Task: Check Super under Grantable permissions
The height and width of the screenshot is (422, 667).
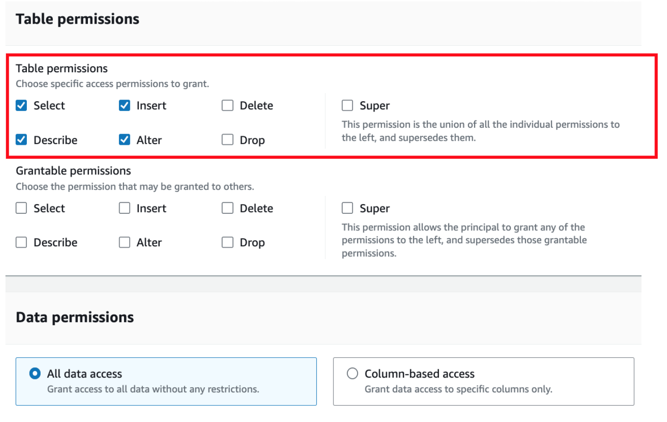Action: [347, 208]
